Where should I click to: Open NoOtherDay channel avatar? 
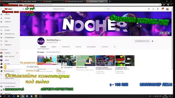(x=41, y=41)
